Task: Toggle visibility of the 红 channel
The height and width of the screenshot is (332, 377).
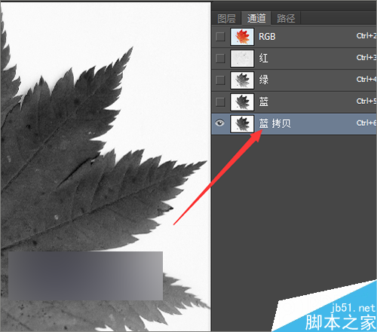Action: 220,59
